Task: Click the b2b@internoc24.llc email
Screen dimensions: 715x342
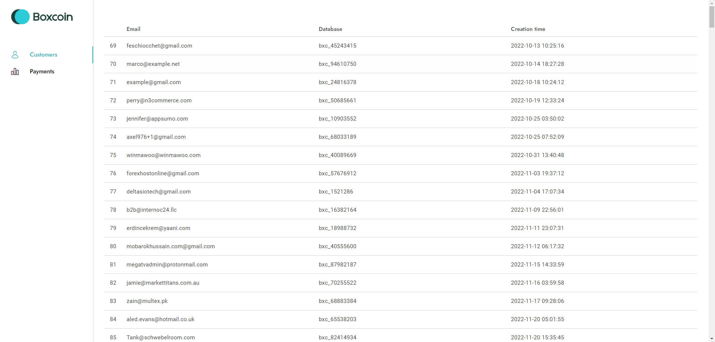Action: pyautogui.click(x=151, y=210)
